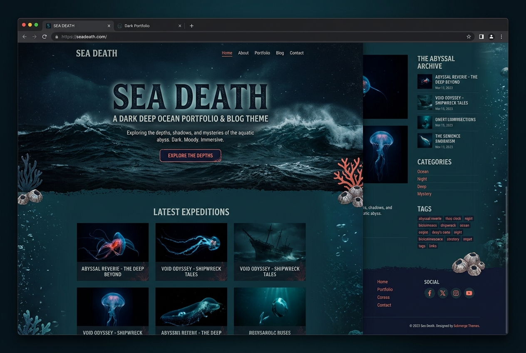526x353 pixels.
Task: Click thumbnail of the Mar 13, 2023 archive post
Action: point(425,82)
